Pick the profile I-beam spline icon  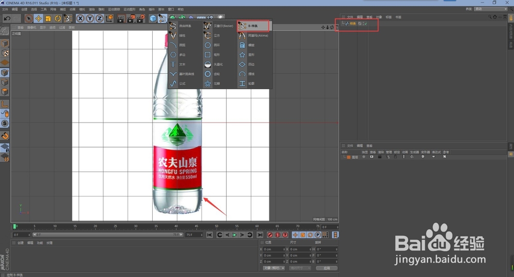[x=242, y=84]
